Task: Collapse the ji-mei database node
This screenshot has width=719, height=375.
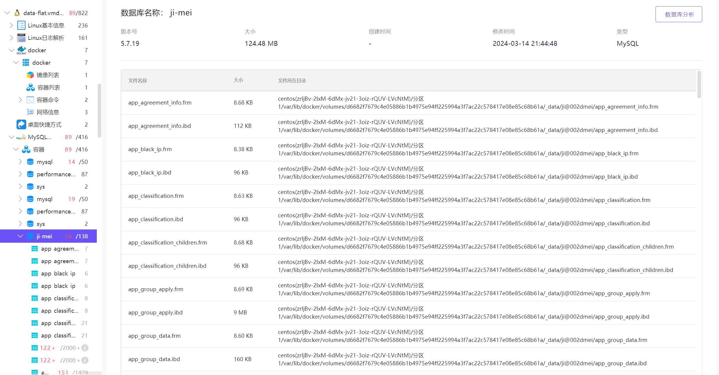Action: (x=20, y=236)
